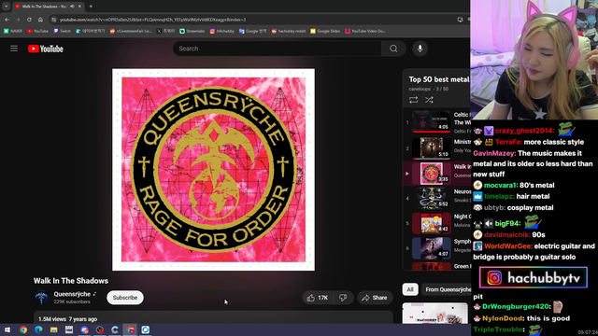The height and width of the screenshot is (336, 598).
Task: Reload the current page
Action: tap(29, 20)
